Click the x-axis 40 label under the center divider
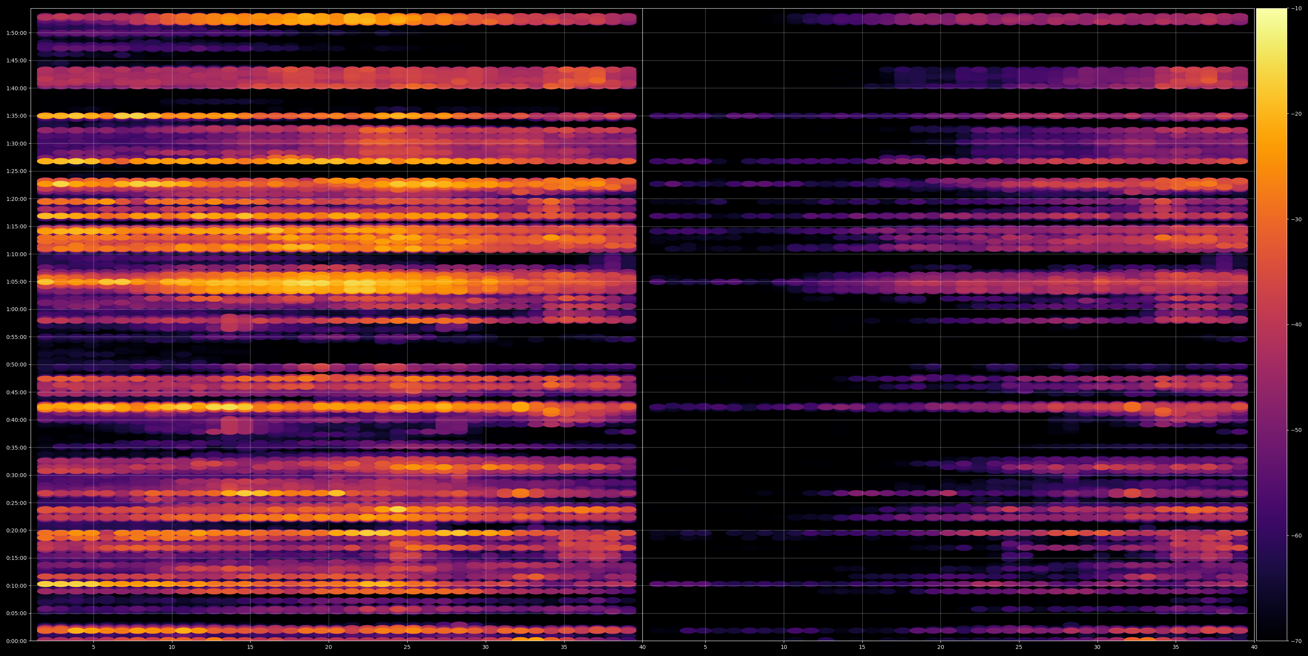This screenshot has height=656, width=1308. (642, 647)
